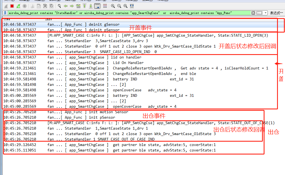Stop the running capture with the red square
The image size is (285, 175).
pyautogui.click(x=12, y=6)
